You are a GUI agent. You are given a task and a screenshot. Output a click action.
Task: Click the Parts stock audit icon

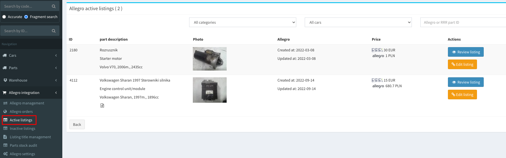point(5,145)
